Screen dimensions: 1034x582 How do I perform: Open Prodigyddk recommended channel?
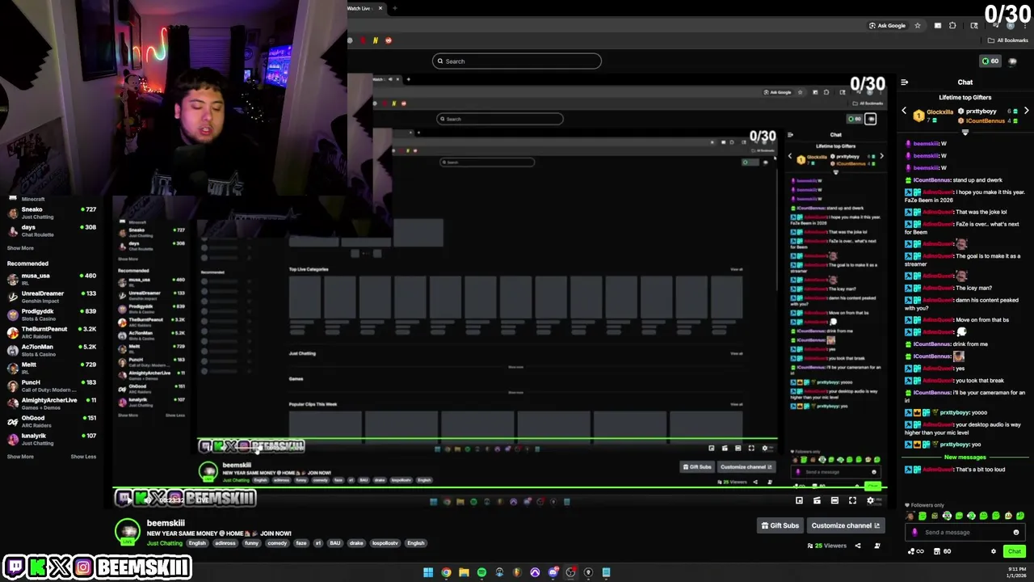point(52,314)
